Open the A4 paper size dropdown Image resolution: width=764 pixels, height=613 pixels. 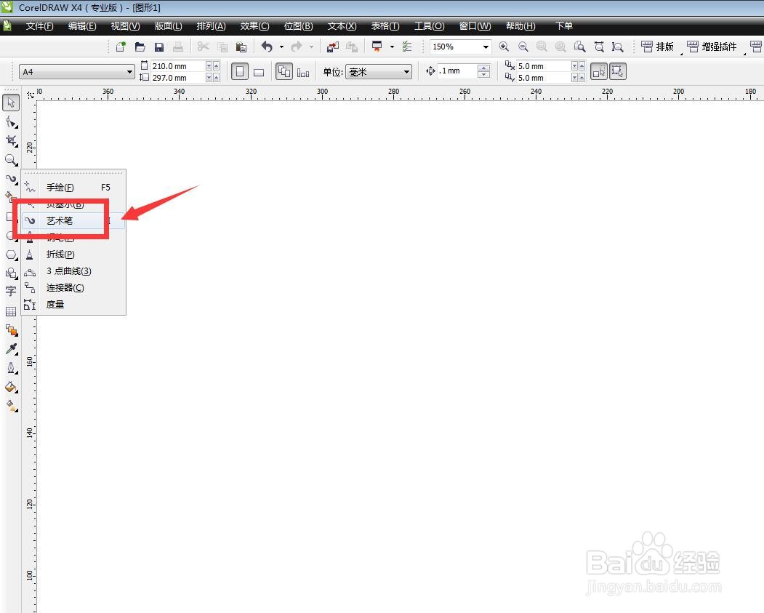(x=129, y=72)
